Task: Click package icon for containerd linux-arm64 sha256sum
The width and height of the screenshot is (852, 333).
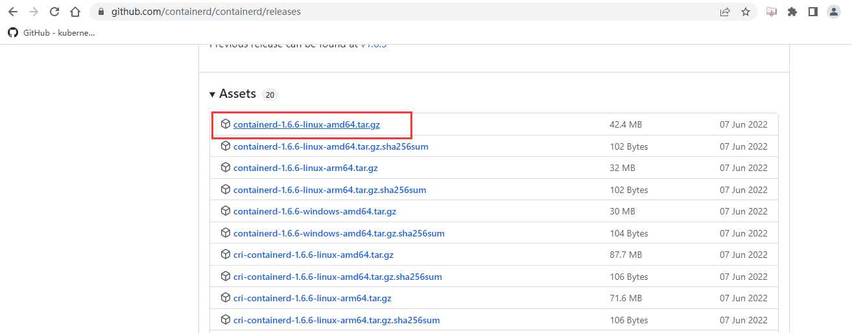Action: [225, 189]
